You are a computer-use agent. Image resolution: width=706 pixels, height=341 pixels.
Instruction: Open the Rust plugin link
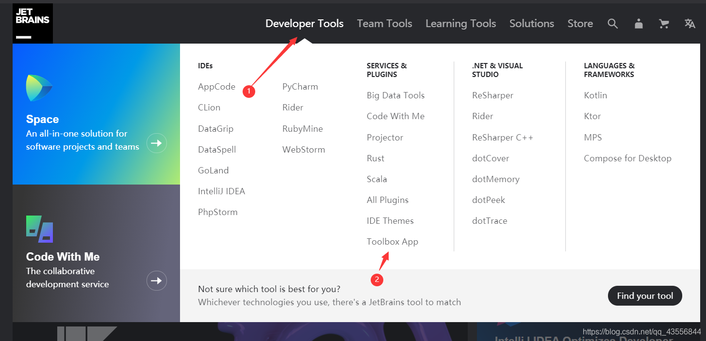pyautogui.click(x=375, y=158)
